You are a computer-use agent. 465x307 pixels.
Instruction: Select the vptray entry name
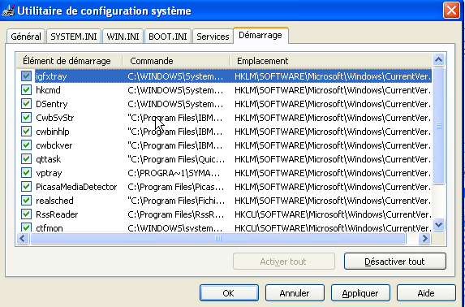49,173
